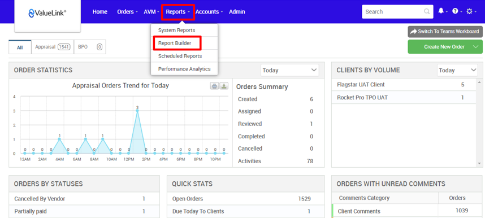
Task: Open Order Statistics period dropdown
Action: click(x=290, y=70)
